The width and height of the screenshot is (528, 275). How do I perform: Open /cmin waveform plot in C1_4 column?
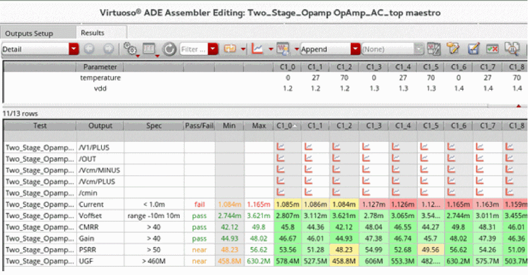(396, 192)
